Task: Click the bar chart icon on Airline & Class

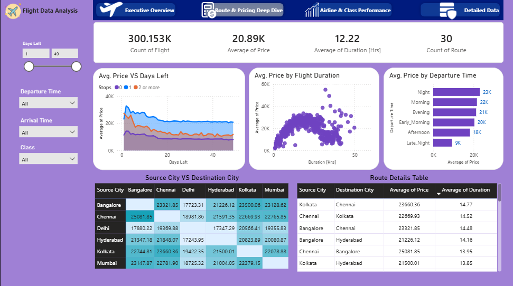Action: (x=312, y=10)
